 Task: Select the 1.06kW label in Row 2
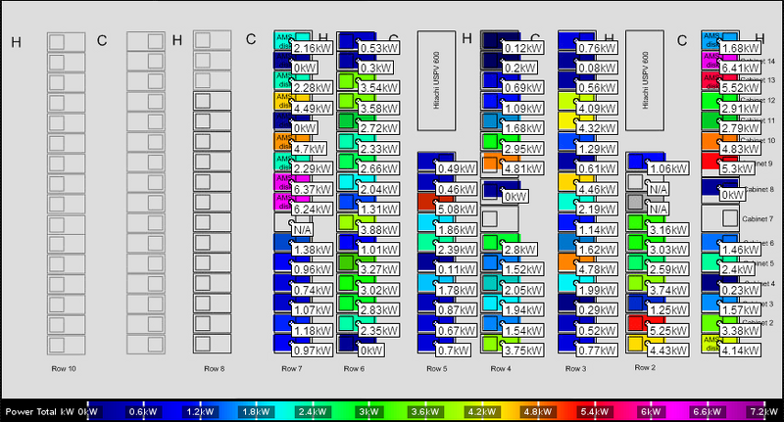point(668,168)
